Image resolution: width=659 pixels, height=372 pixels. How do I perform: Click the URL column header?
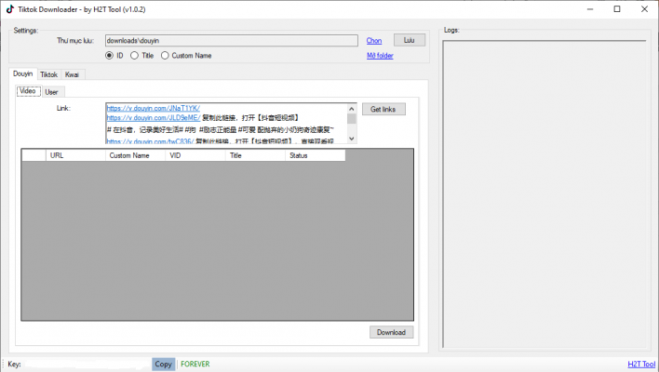tap(75, 155)
